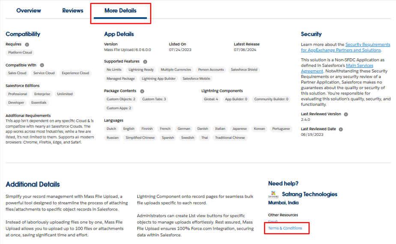Click the Email resource link
This screenshot has width=396, height=244.
(x=273, y=221)
